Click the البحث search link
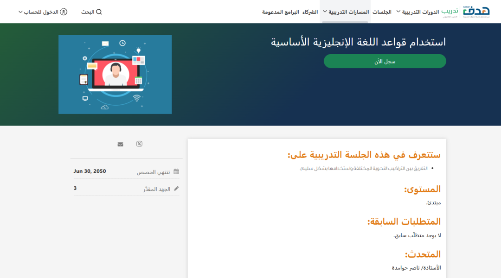Image resolution: width=501 pixels, height=278 pixels. pos(91,12)
